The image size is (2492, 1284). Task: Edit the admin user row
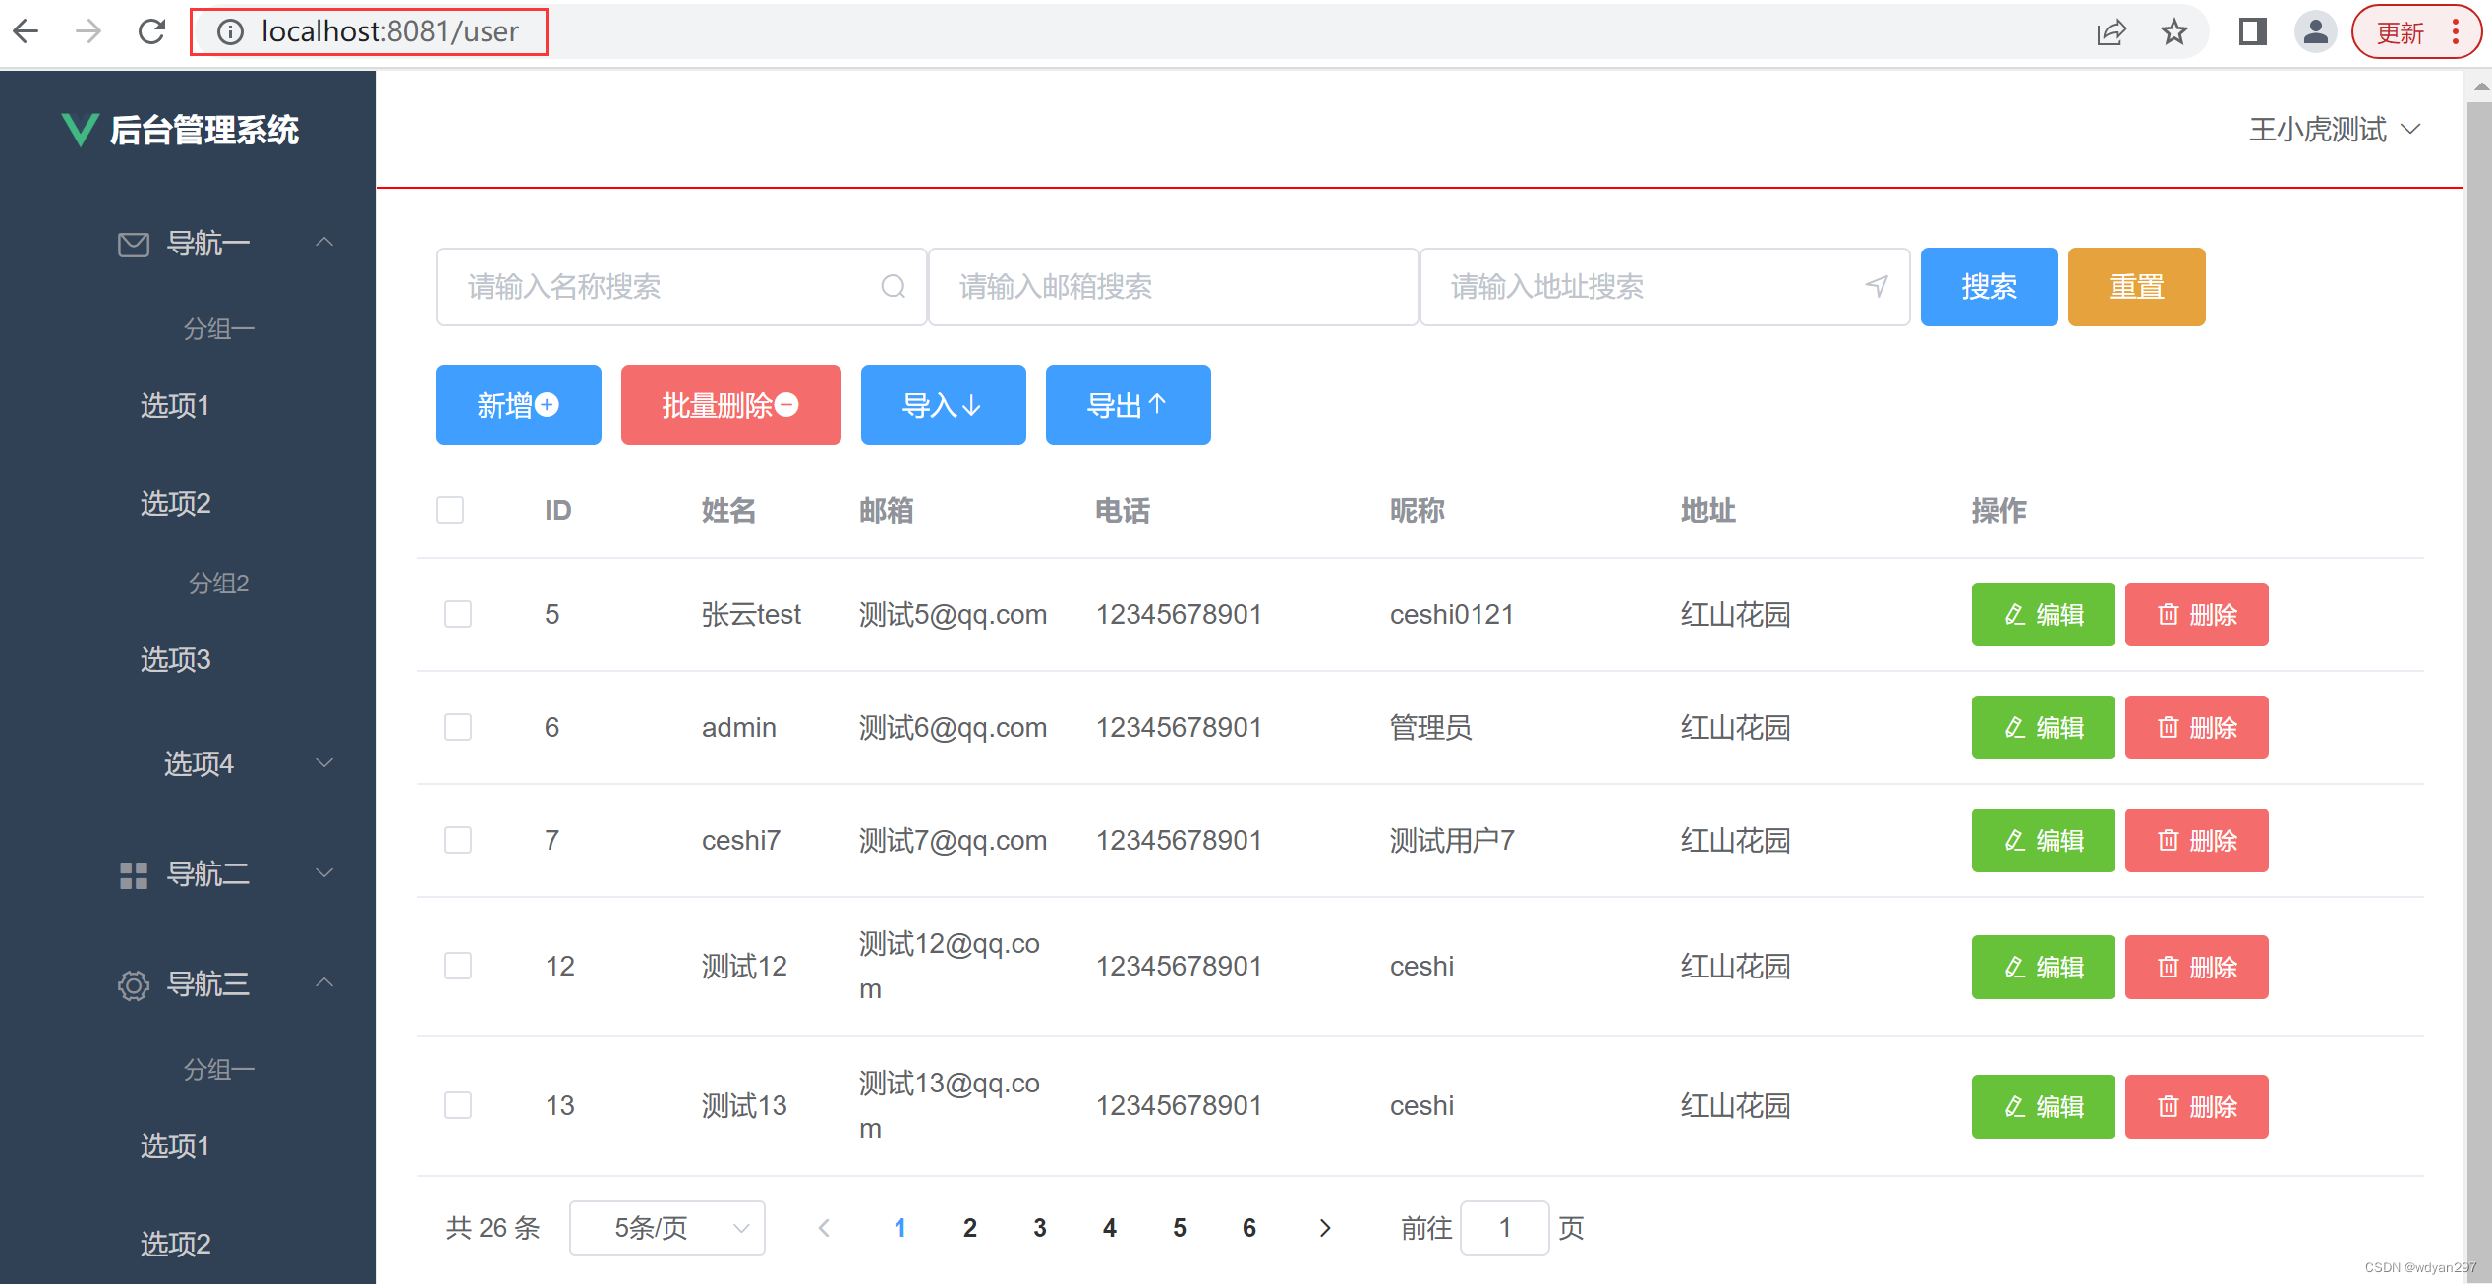[2043, 727]
